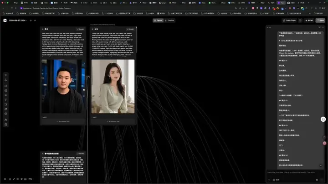
Task: Select the female character portrait thumbnail
Action: pos(113,86)
